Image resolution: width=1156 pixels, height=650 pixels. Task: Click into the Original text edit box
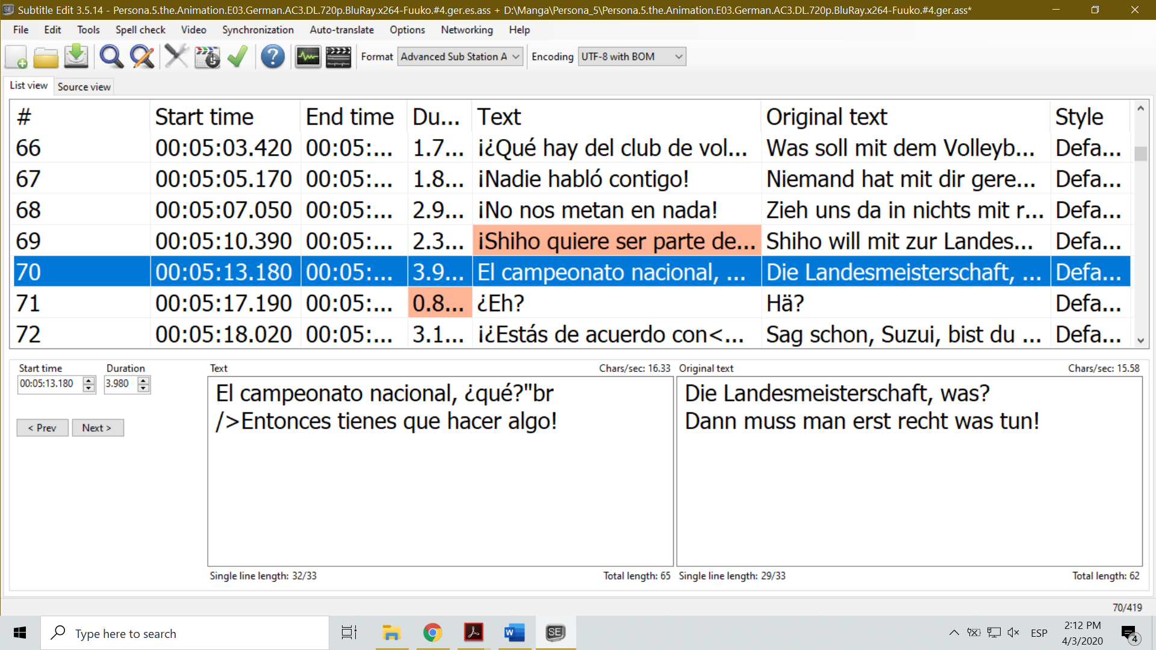pyautogui.click(x=909, y=471)
